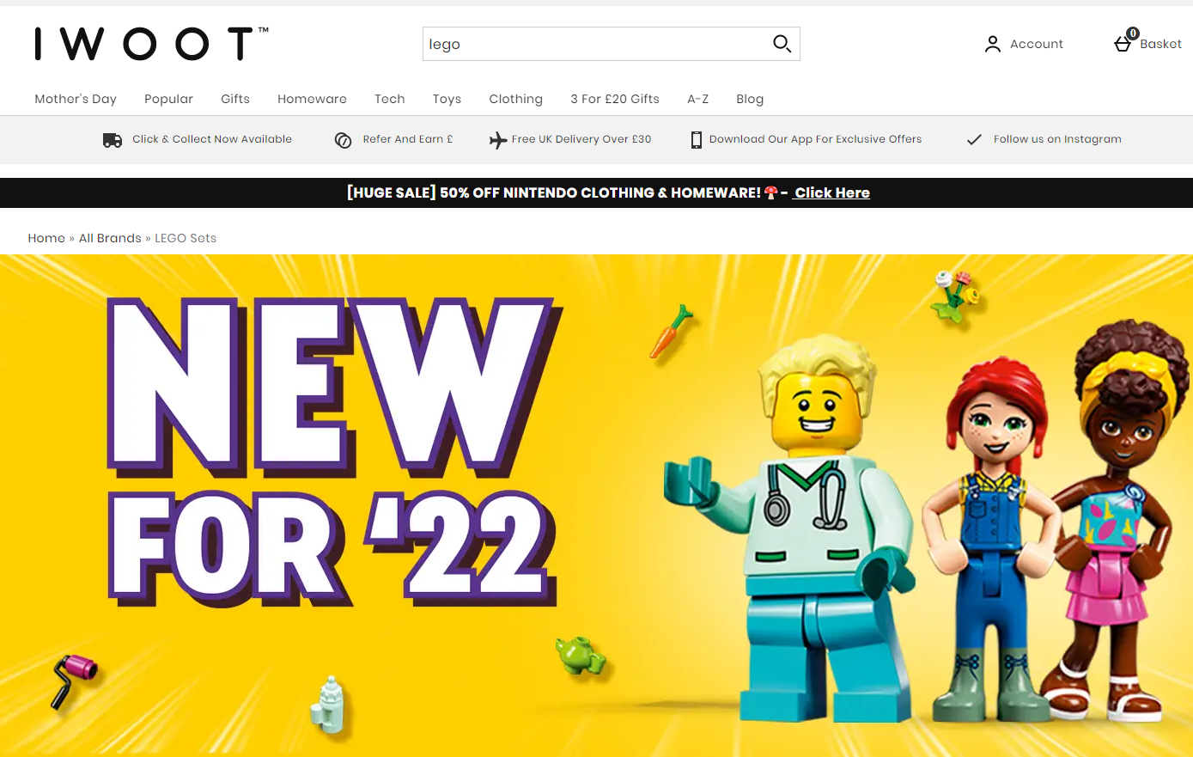Open 3 For £20 Gifts page
Screen dimensions: 1193x757
(615, 99)
